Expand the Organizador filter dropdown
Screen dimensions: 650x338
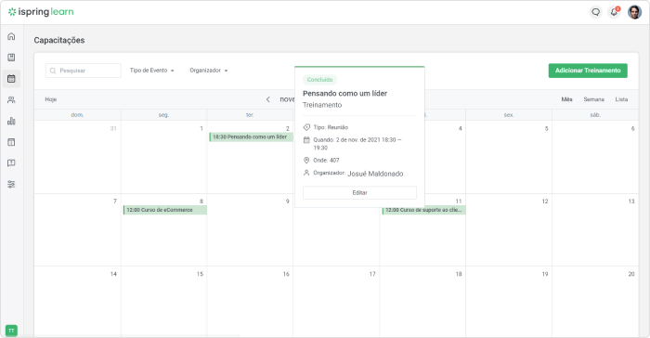[x=209, y=71]
